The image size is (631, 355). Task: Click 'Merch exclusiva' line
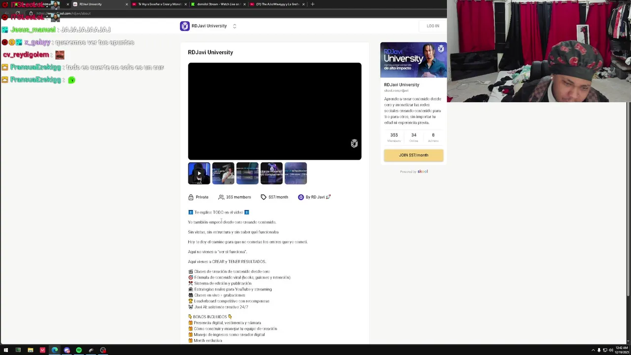pos(205,341)
